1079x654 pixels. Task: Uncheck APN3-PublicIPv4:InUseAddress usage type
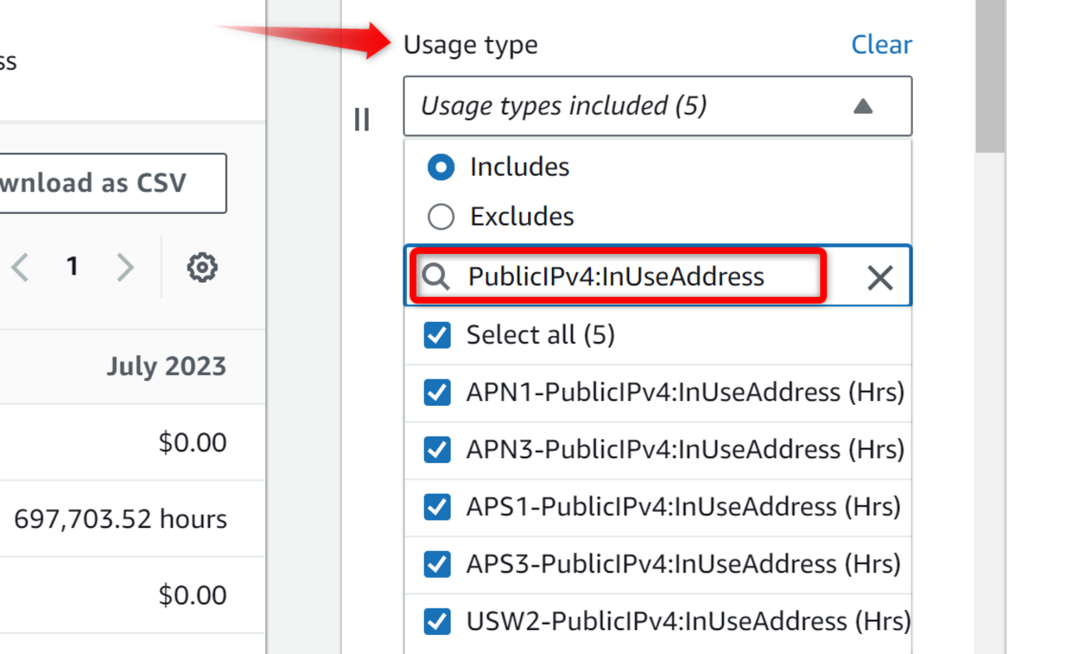coord(437,449)
